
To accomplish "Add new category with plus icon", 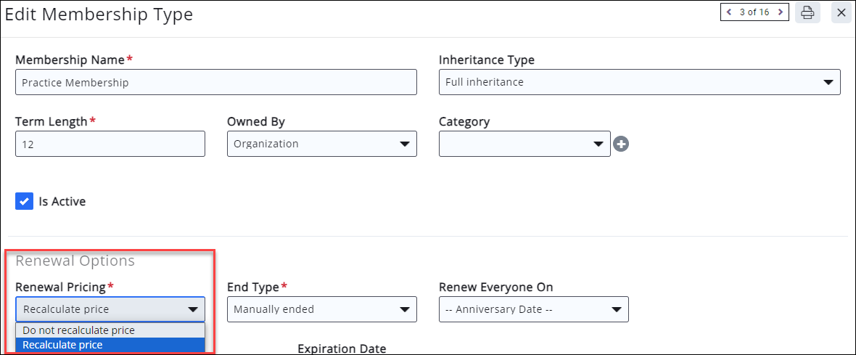I will 621,144.
